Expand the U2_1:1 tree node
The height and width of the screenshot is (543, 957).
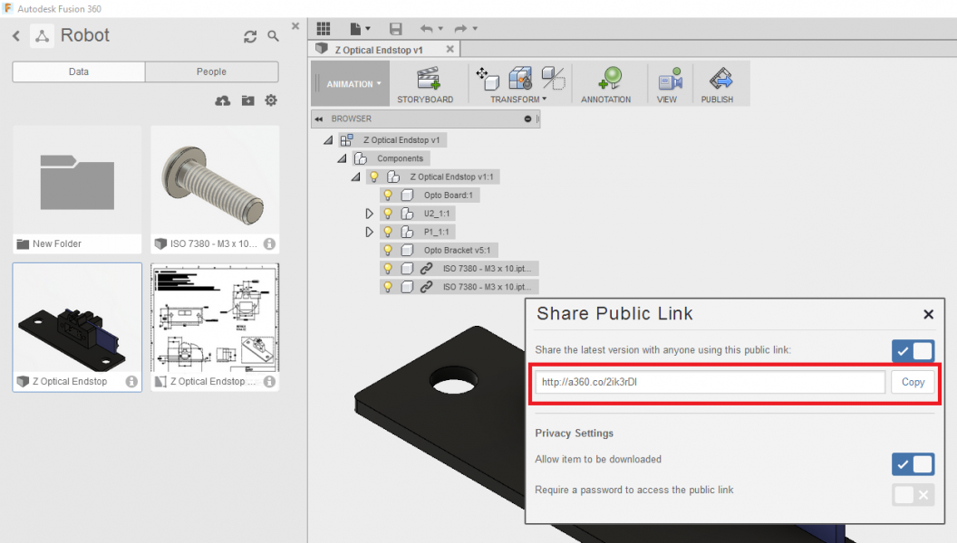tap(369, 214)
